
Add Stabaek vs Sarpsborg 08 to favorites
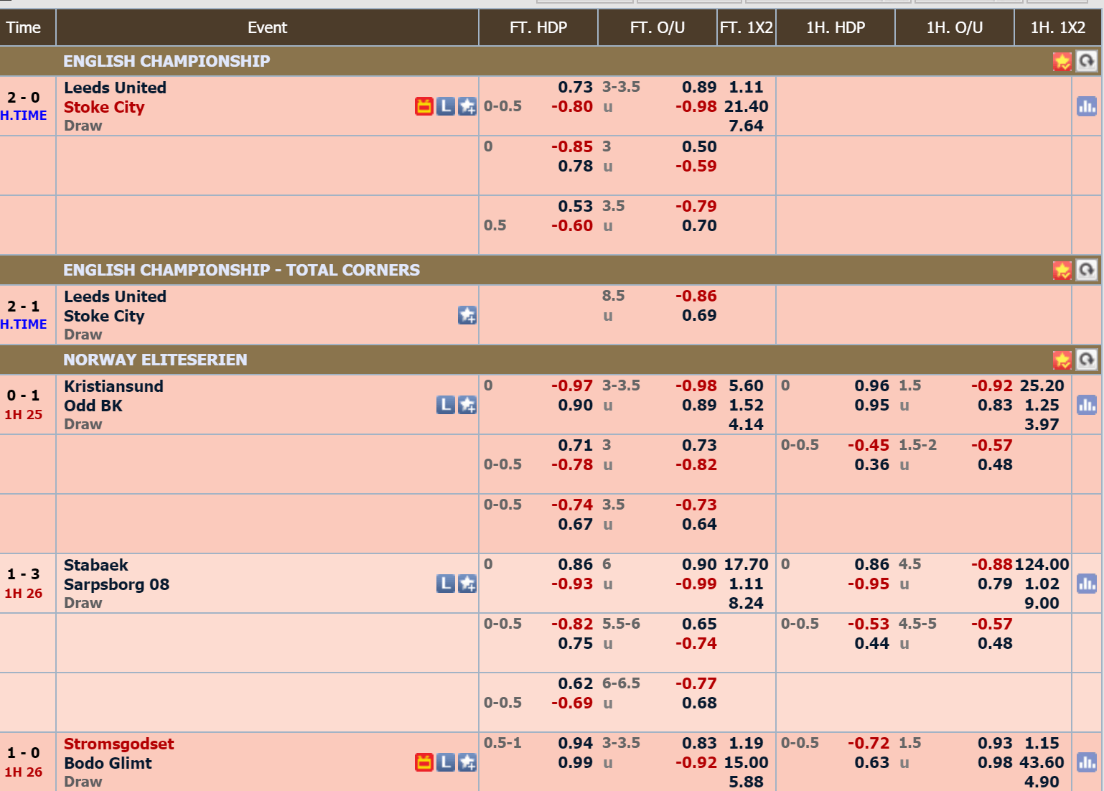coord(467,584)
